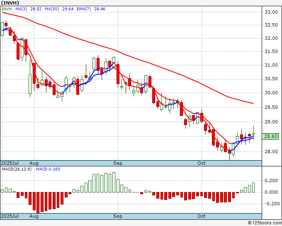Click Oct on the MACD panel axis
The height and width of the screenshot is (226, 282).
[202, 216]
